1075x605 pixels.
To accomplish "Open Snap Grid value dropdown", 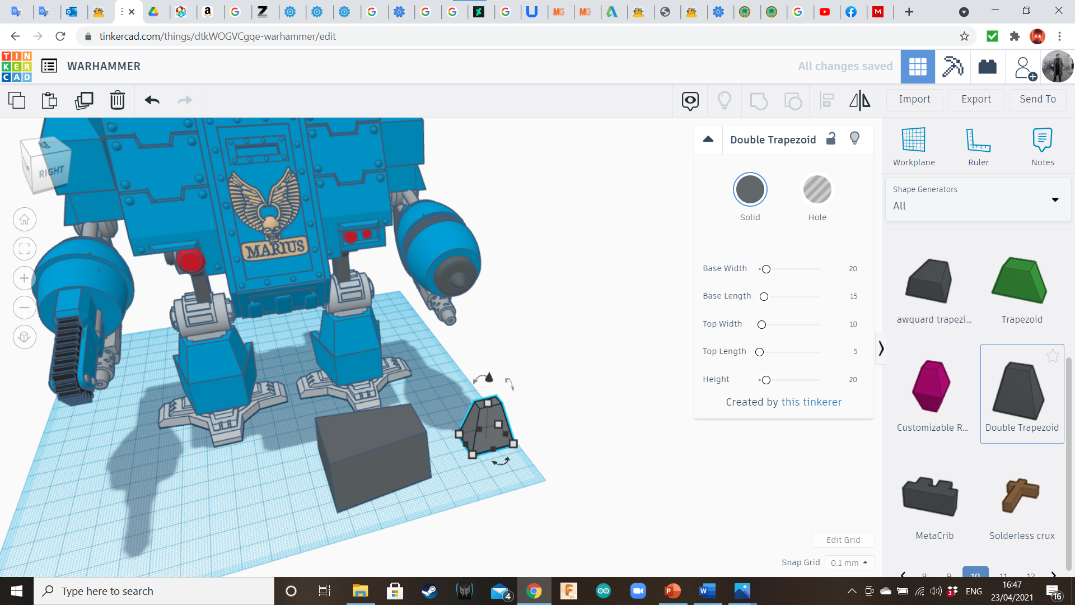I will pos(849,562).
